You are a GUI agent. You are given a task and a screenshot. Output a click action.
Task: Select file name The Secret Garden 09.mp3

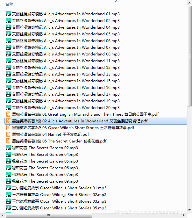click(45, 181)
